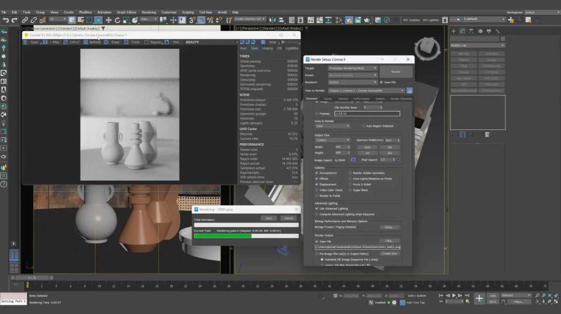
Task: Open the Graph Editors menu
Action: pos(126,12)
